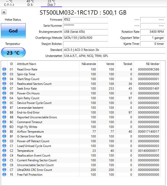Select the D: E: 40 °C disk tab
The image size is (167, 186).
tap(30, 3)
